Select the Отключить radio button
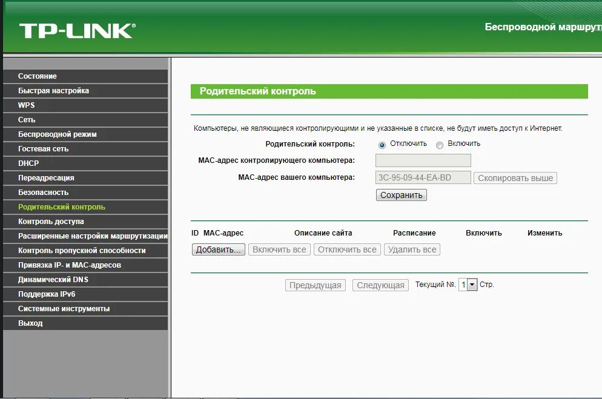The height and width of the screenshot is (399, 602). [382, 145]
